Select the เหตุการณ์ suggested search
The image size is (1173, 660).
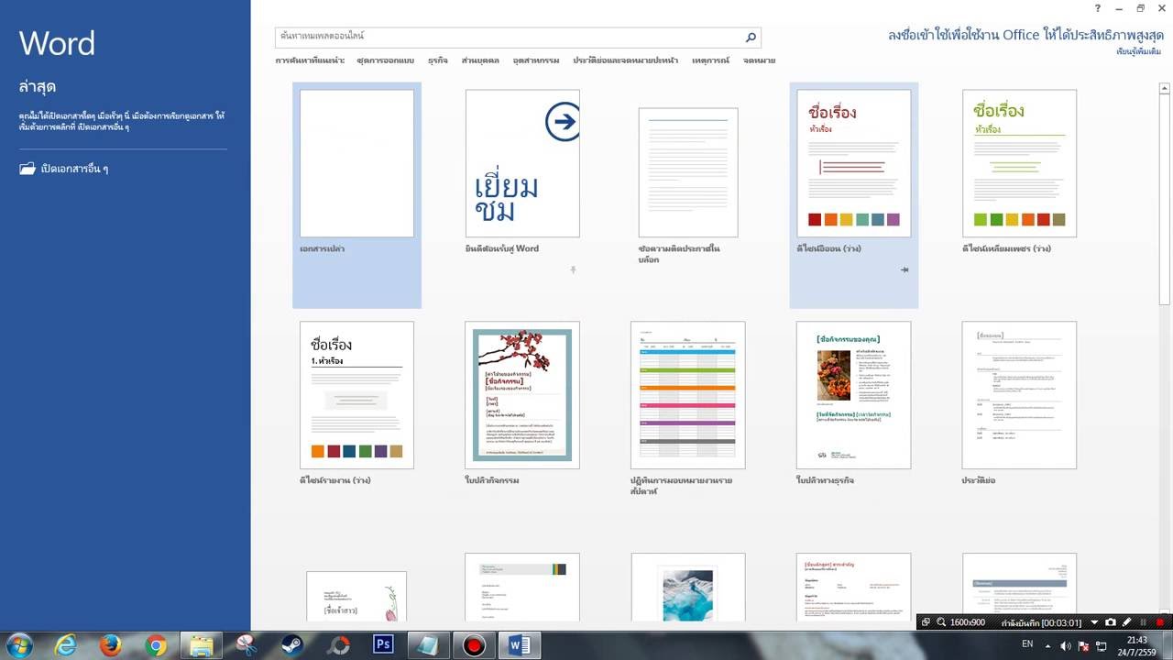pyautogui.click(x=710, y=60)
